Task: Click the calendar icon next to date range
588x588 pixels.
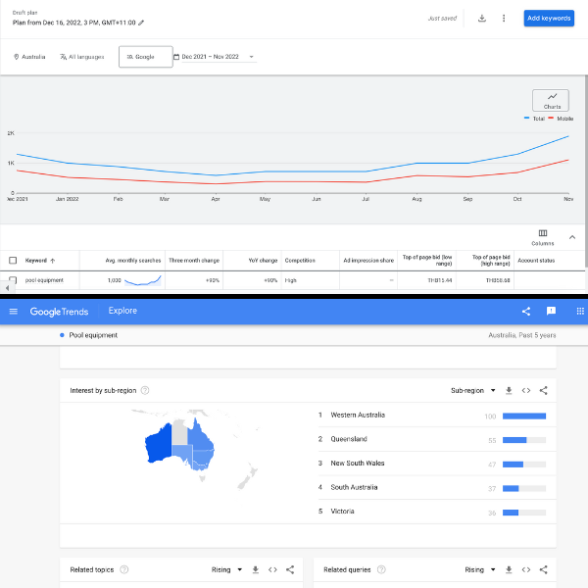Action: click(x=176, y=57)
